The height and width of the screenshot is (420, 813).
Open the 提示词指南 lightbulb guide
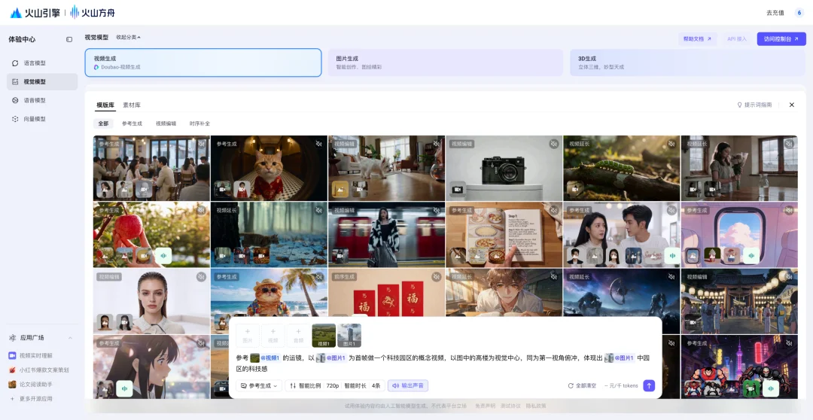coord(754,105)
